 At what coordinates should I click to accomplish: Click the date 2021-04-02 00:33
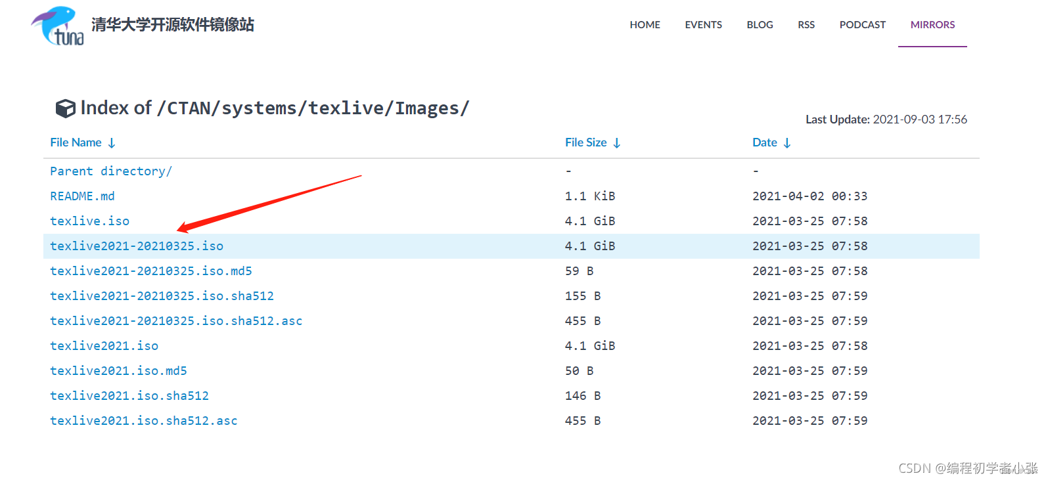(x=810, y=196)
